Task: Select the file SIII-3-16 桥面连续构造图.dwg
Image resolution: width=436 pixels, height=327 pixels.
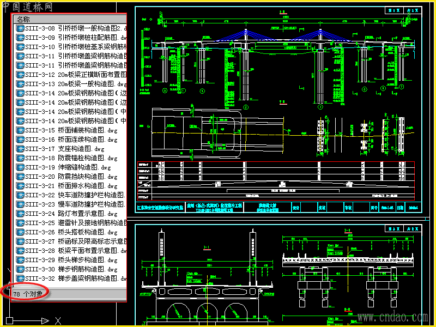Action: (x=71, y=140)
